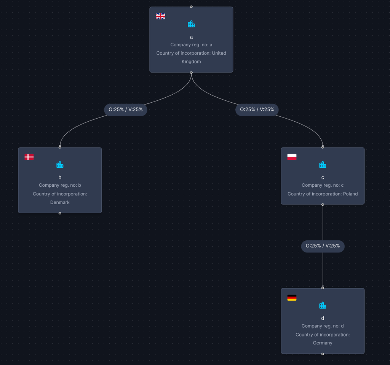This screenshot has width=390, height=365.
Task: Click the bottom connector handle of node b
Action: pyautogui.click(x=60, y=213)
